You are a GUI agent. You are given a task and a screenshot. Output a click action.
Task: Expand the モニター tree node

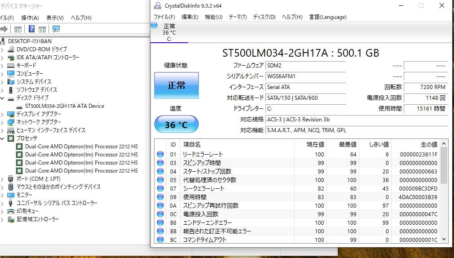tap(2, 195)
